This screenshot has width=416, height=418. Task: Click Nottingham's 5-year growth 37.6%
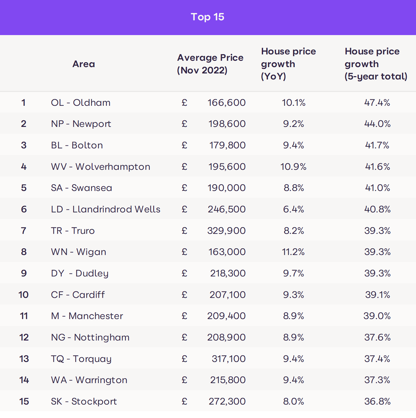pyautogui.click(x=377, y=338)
